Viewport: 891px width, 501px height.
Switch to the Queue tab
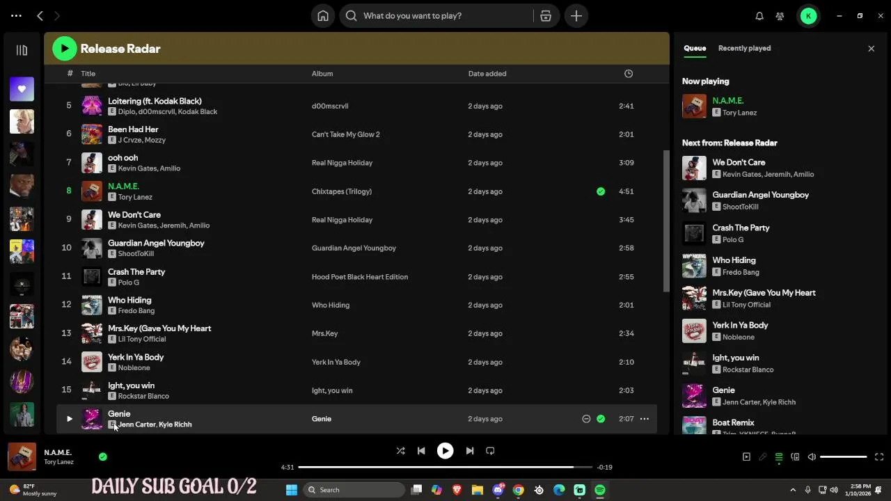[695, 48]
